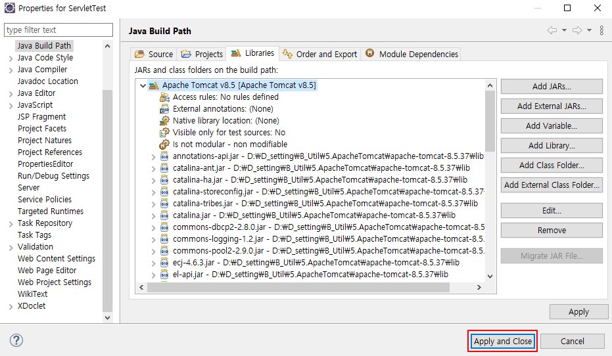
Task: Open the view menu three-dots icon
Action: click(601, 30)
